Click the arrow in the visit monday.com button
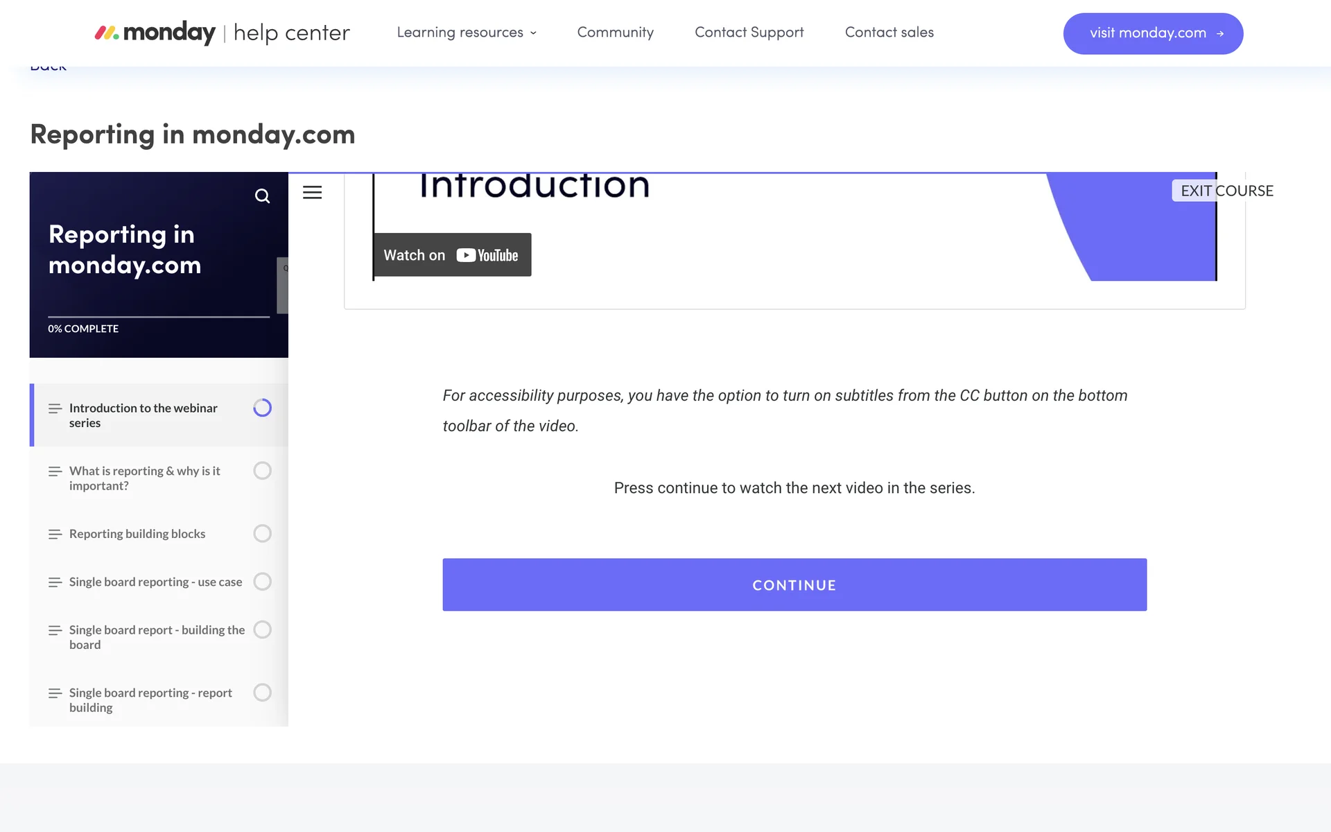Viewport: 1331px width, 832px height. [x=1220, y=33]
